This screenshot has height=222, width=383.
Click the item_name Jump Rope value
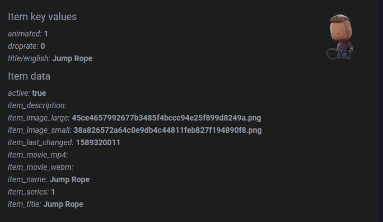[69, 179]
